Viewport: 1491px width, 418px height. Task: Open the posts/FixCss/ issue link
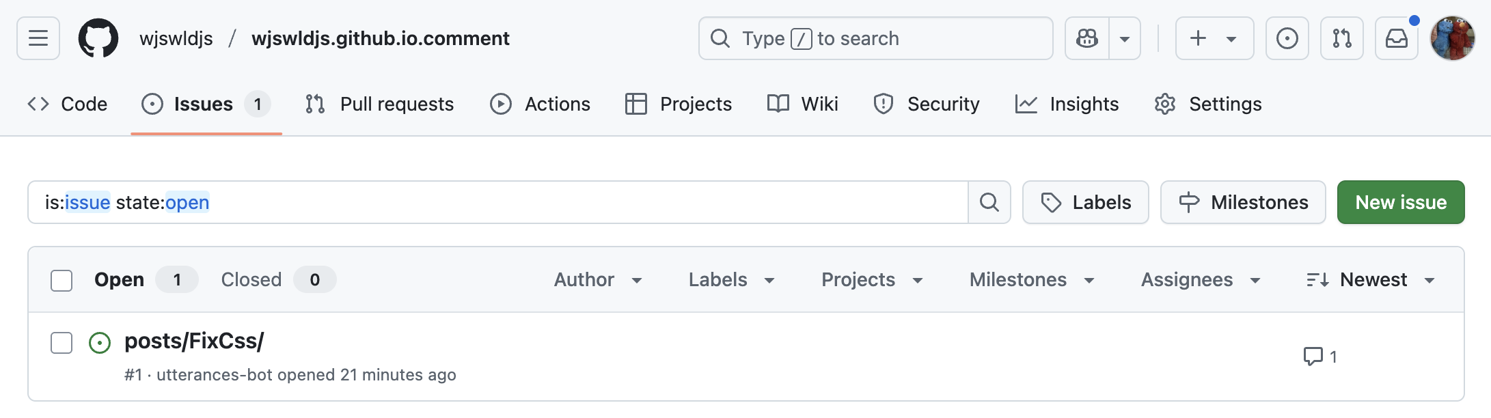(194, 341)
